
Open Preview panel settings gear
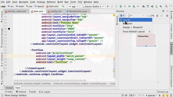coord(163,11)
